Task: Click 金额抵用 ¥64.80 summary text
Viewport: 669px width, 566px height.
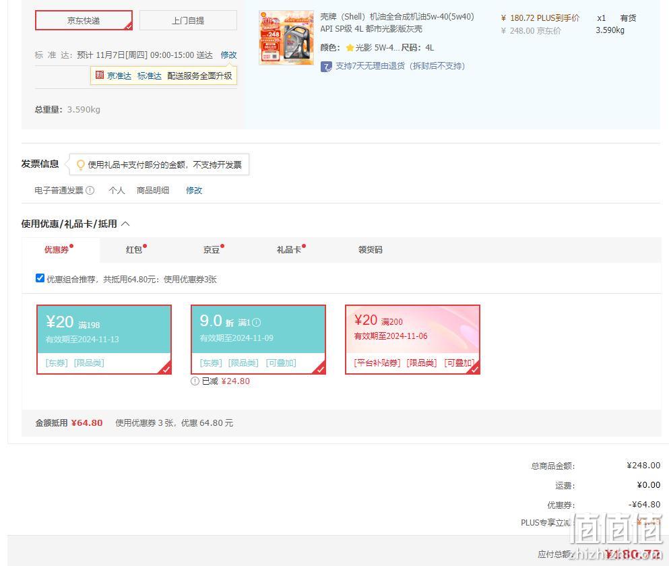Action: 69,423
